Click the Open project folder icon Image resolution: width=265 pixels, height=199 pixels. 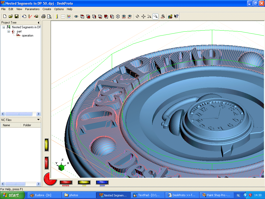(11, 16)
